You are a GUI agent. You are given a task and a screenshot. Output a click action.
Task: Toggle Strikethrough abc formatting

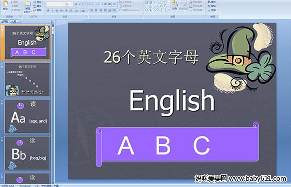tap(62, 11)
